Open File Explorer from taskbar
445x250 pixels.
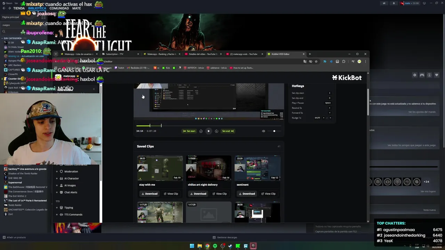tap(200, 246)
